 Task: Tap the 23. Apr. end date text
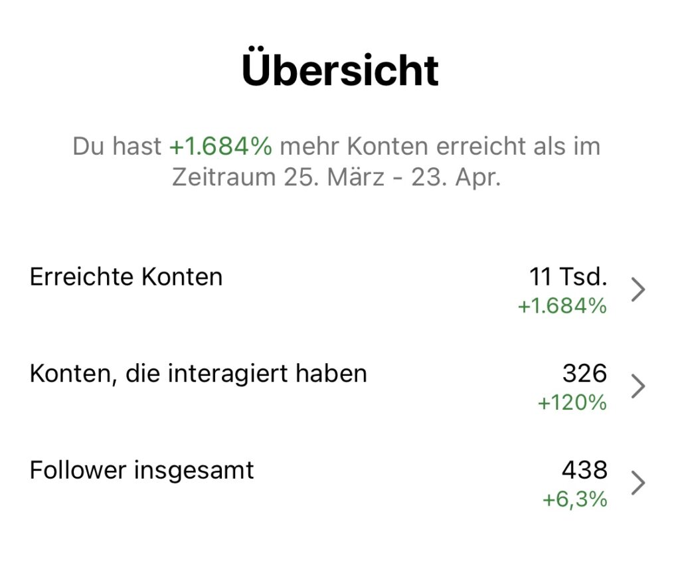pyautogui.click(x=456, y=178)
